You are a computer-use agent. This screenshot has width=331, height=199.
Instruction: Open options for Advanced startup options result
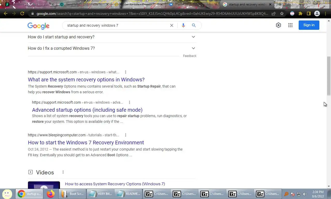pos(130,102)
